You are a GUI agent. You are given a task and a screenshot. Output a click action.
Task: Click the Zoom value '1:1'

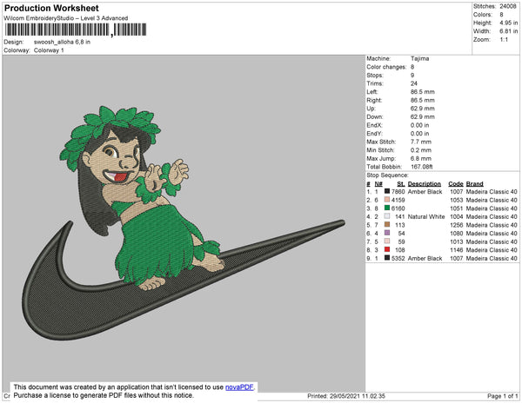504,40
